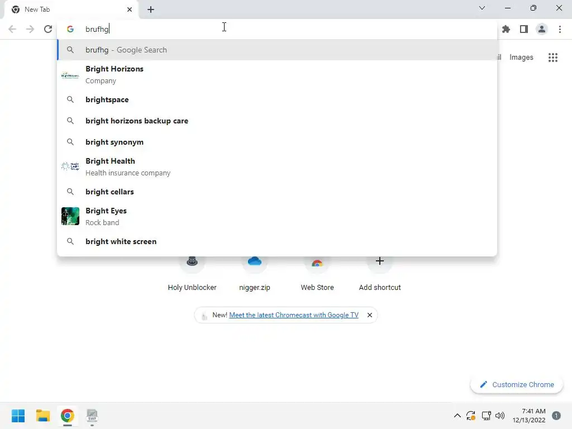Open the Windows Start menu
This screenshot has width=572, height=429.
tap(18, 416)
